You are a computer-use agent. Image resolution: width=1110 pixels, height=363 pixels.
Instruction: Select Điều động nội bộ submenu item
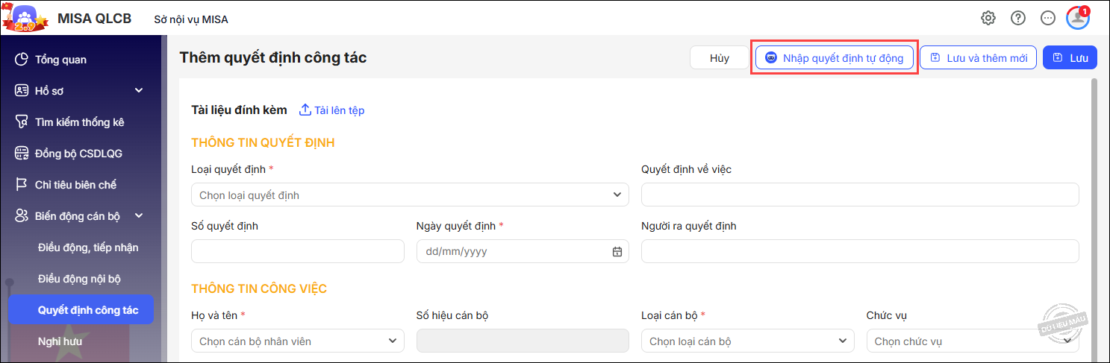coord(79,279)
